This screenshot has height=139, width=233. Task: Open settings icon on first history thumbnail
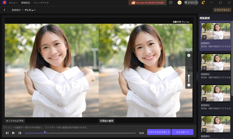point(204,37)
